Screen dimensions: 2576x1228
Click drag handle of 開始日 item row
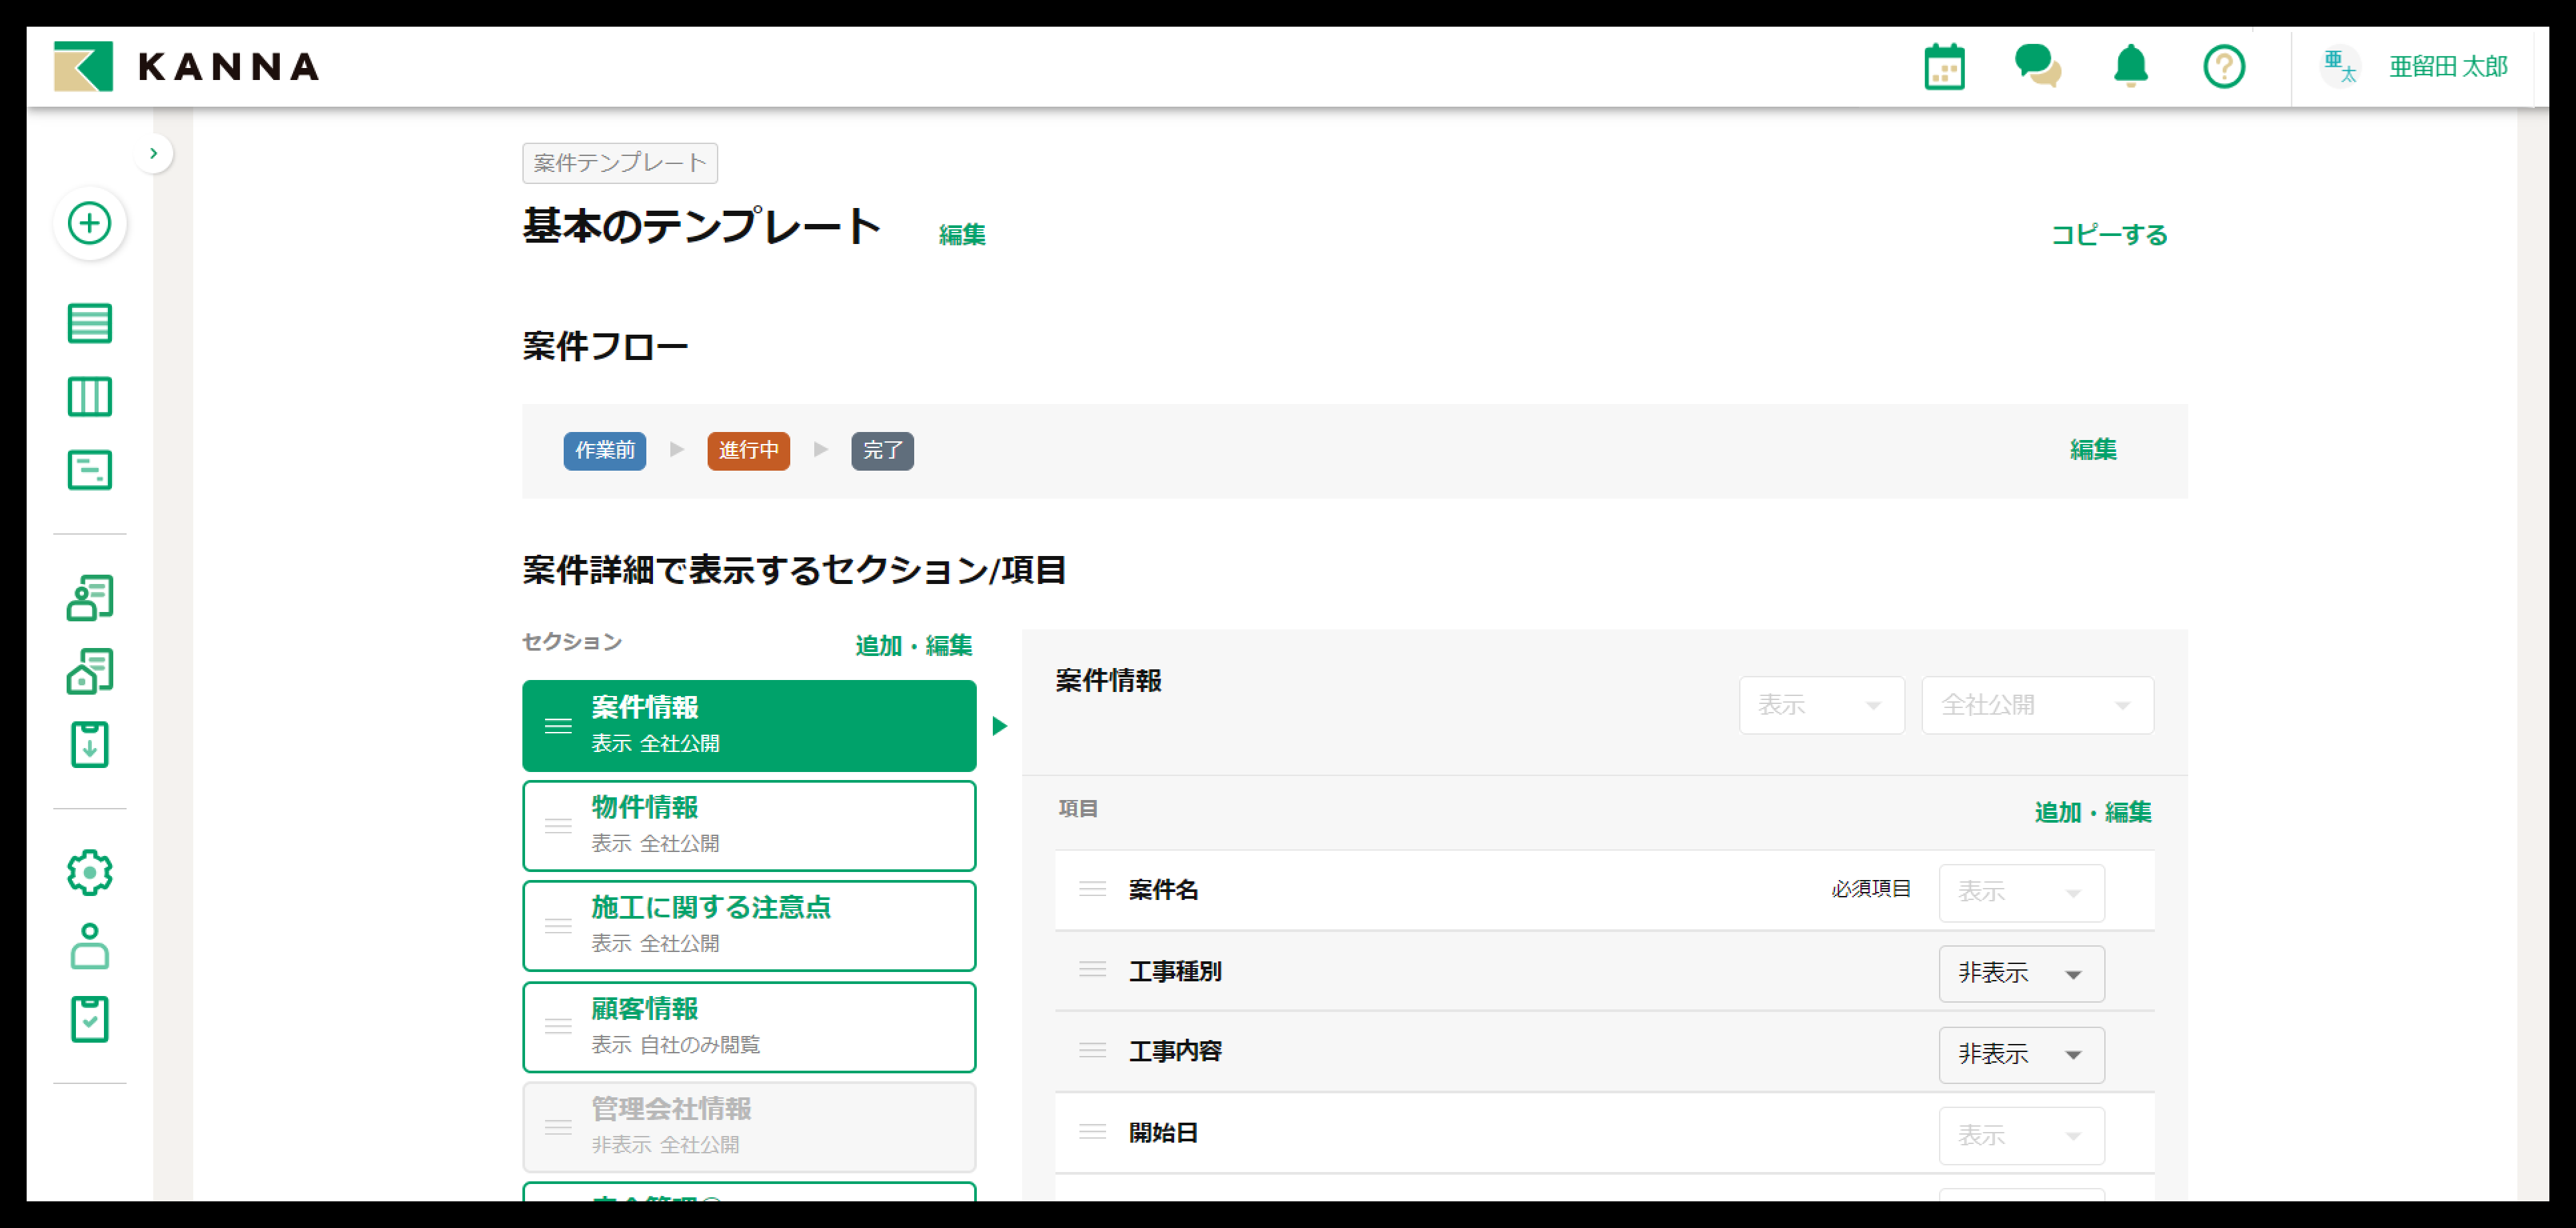tap(1093, 1132)
